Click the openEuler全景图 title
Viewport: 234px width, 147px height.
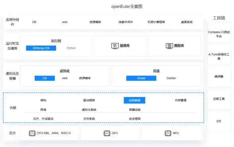click(127, 6)
